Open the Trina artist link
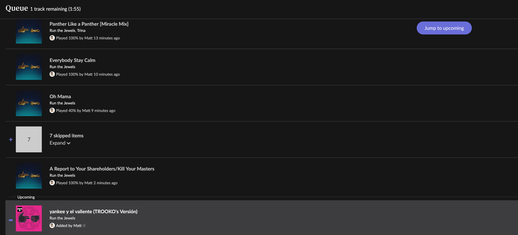The width and height of the screenshot is (518, 235). [81, 31]
